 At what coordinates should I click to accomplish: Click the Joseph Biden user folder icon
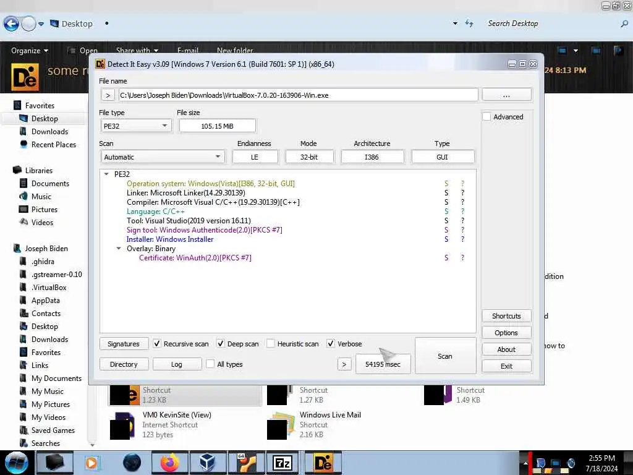pyautogui.click(x=17, y=249)
